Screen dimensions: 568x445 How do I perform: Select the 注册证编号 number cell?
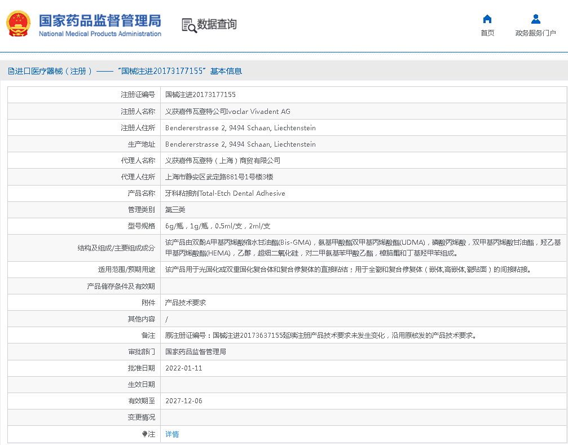tap(200, 94)
